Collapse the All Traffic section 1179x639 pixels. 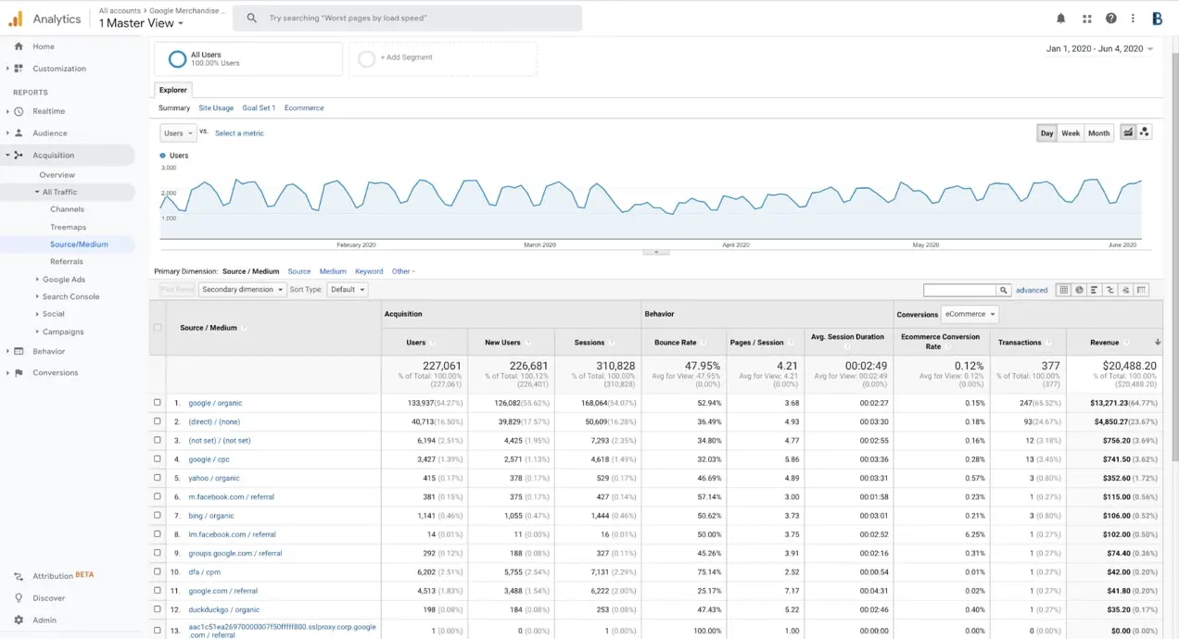[59, 193]
